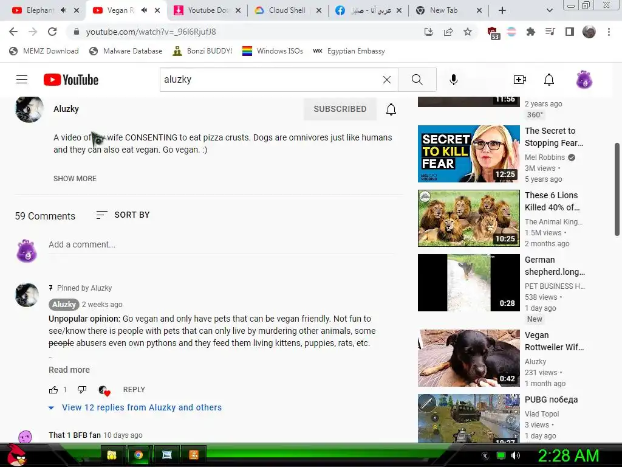This screenshot has width=622, height=467.
Task: Open Vegan Rottweiler Wife thumbnail
Action: [x=468, y=358]
